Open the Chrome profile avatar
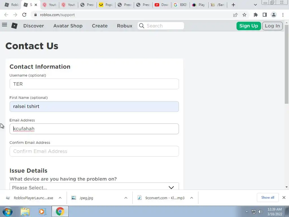This screenshot has height=217, width=289. point(274,15)
